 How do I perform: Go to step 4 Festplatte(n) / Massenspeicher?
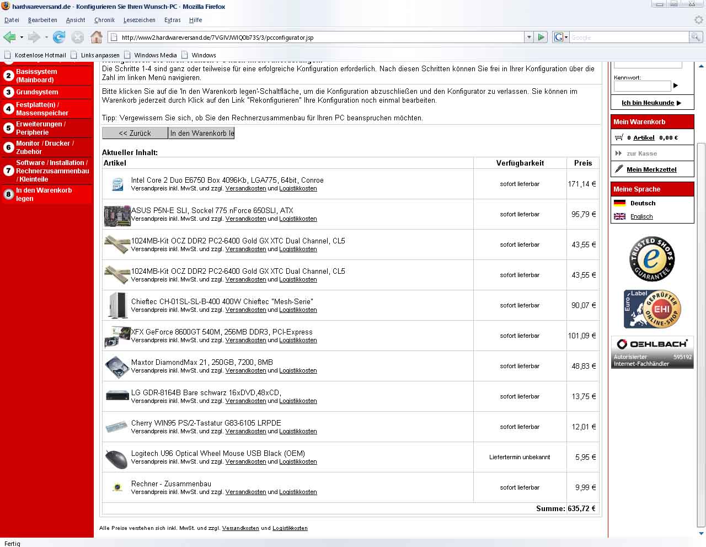[46, 109]
